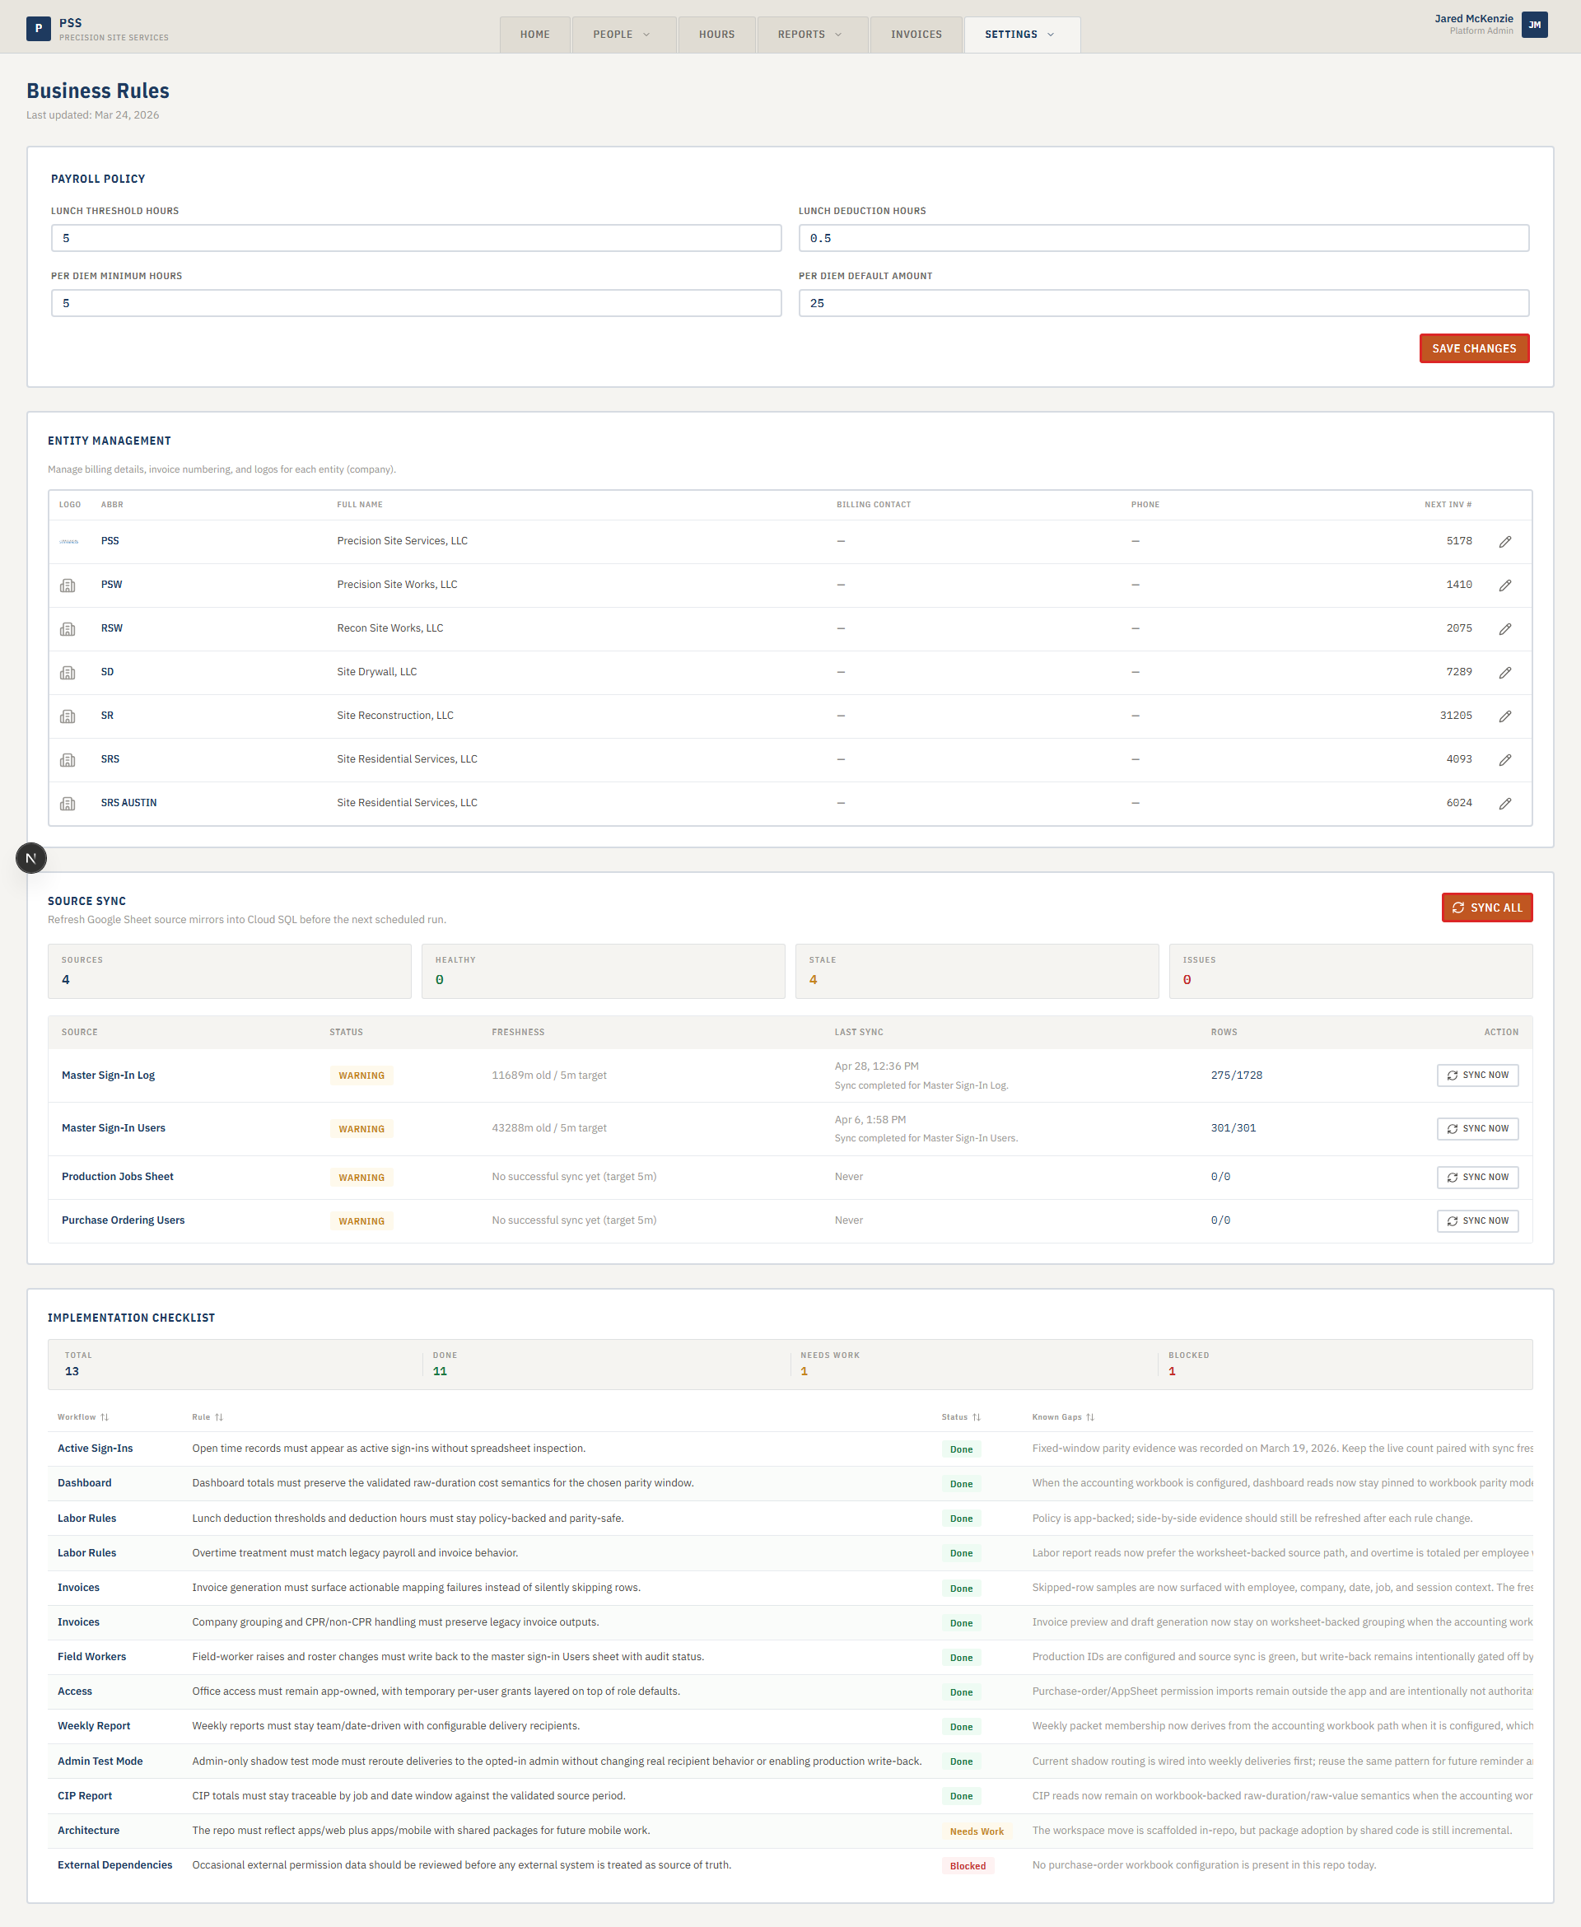The image size is (1581, 1927).
Task: Click the SRS AUSTIN building logo icon
Action: [x=68, y=804]
